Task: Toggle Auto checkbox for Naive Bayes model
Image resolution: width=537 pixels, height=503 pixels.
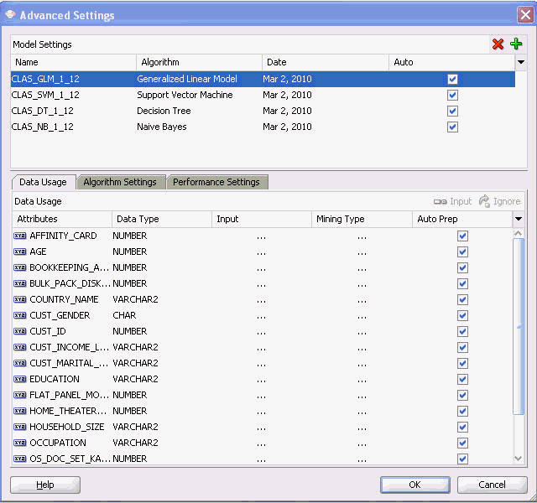Action: click(x=453, y=127)
